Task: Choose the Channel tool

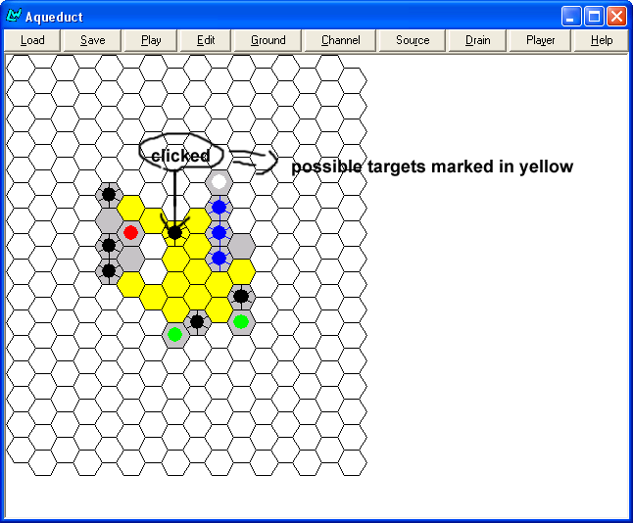Action: (x=340, y=40)
